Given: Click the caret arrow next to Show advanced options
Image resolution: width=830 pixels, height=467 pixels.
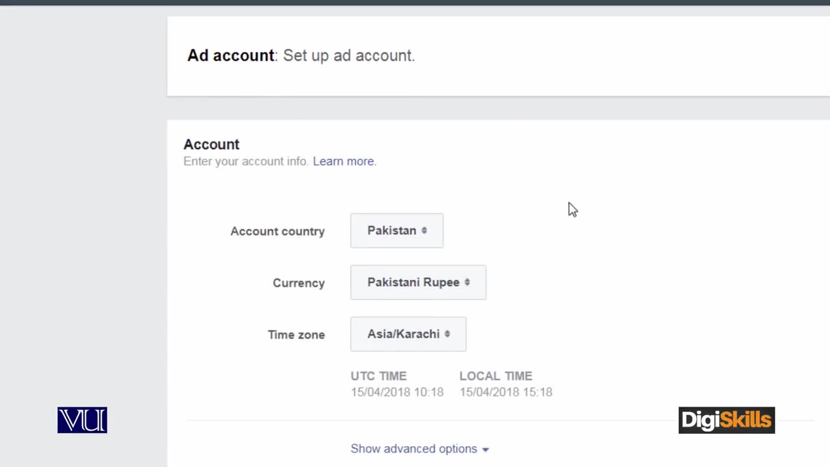Looking at the screenshot, I should coord(485,449).
